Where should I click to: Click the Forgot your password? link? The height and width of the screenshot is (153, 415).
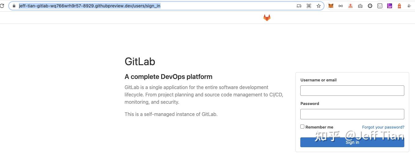click(383, 127)
